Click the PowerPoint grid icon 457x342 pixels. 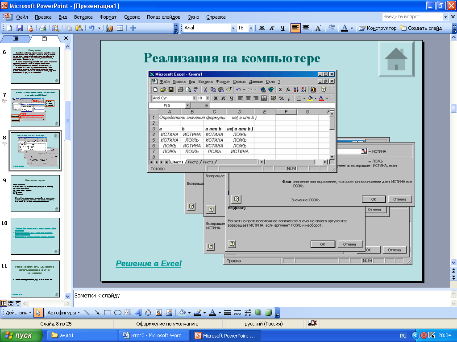click(133, 28)
